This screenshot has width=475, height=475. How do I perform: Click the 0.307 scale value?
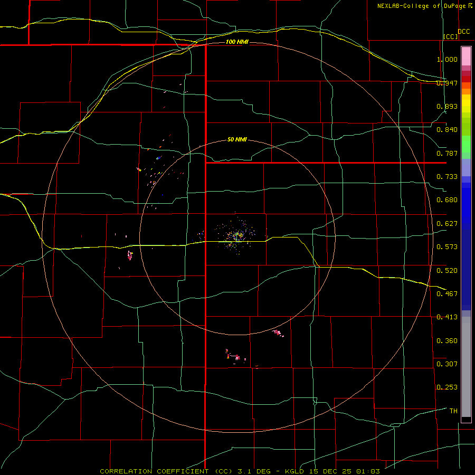click(447, 364)
